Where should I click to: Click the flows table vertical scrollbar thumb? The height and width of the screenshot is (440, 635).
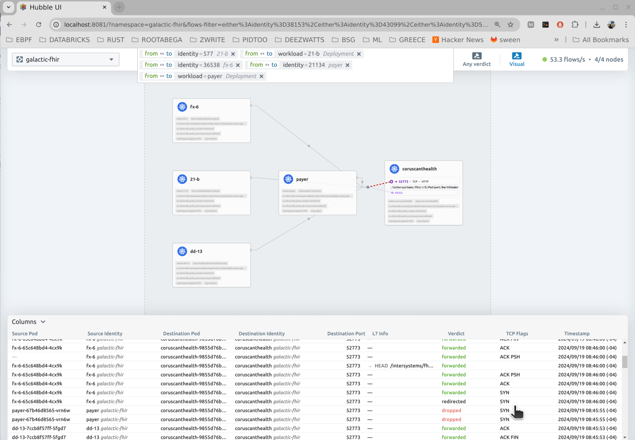625,361
